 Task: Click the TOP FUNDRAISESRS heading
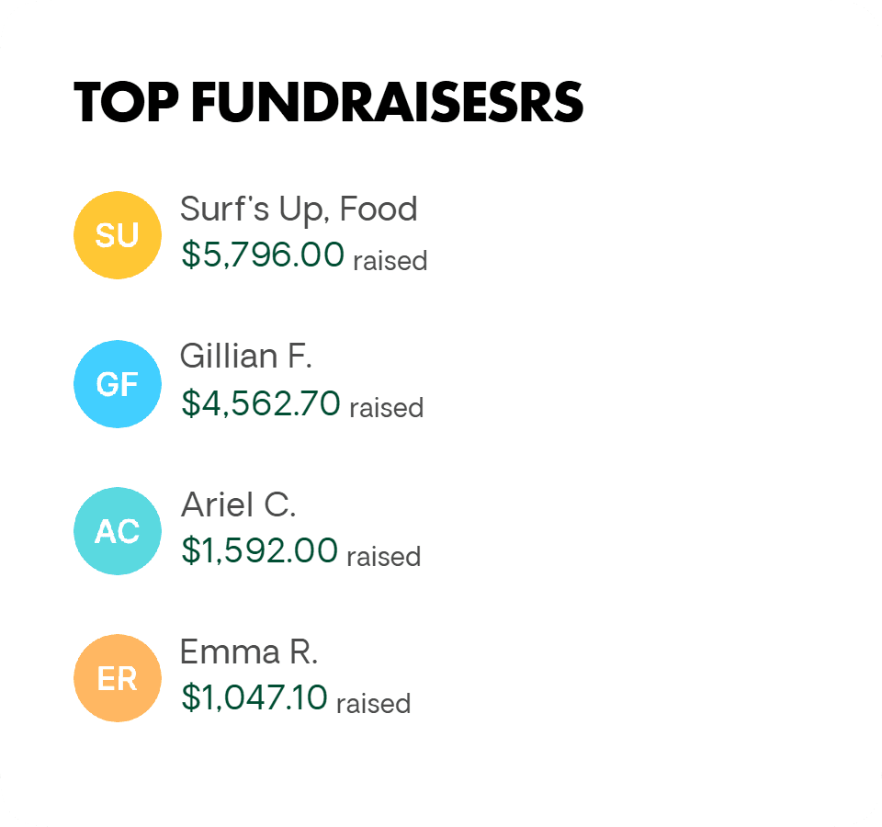click(x=329, y=102)
